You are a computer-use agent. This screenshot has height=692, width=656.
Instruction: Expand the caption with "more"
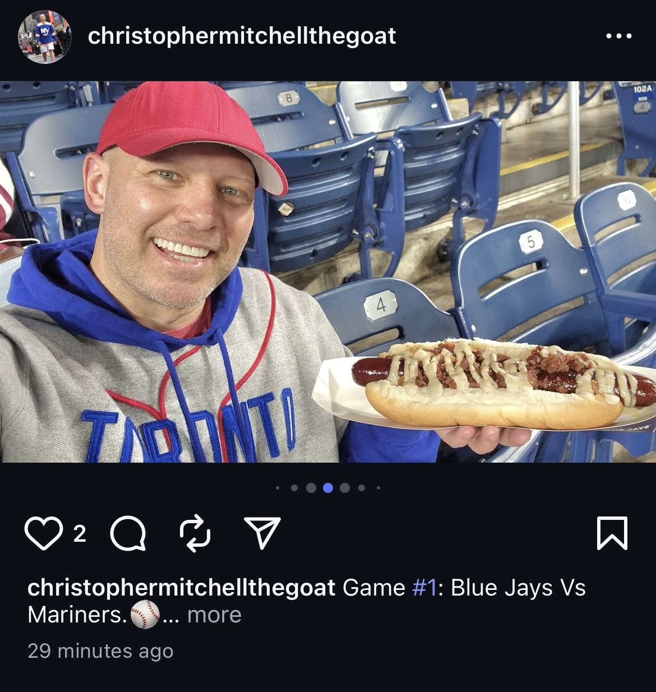click(214, 615)
